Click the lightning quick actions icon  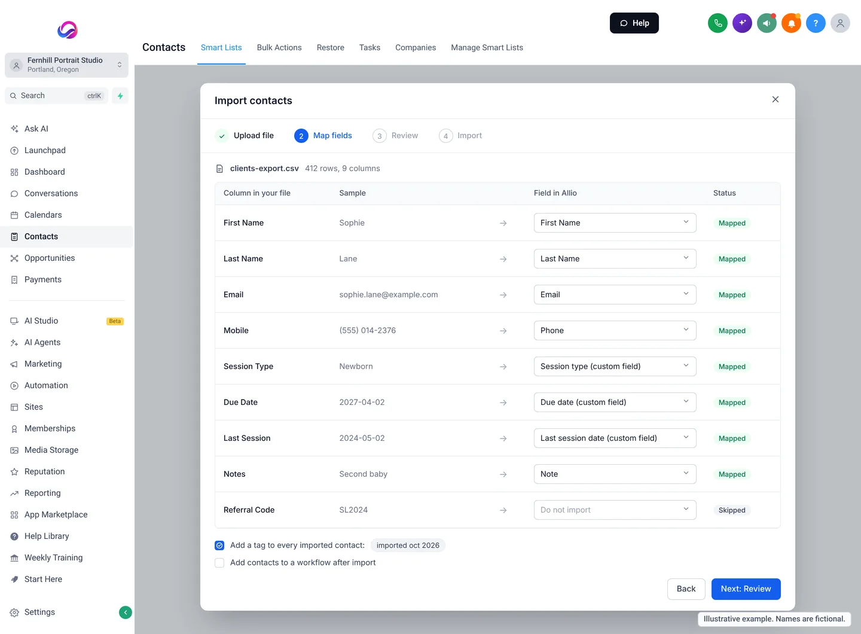tap(120, 96)
